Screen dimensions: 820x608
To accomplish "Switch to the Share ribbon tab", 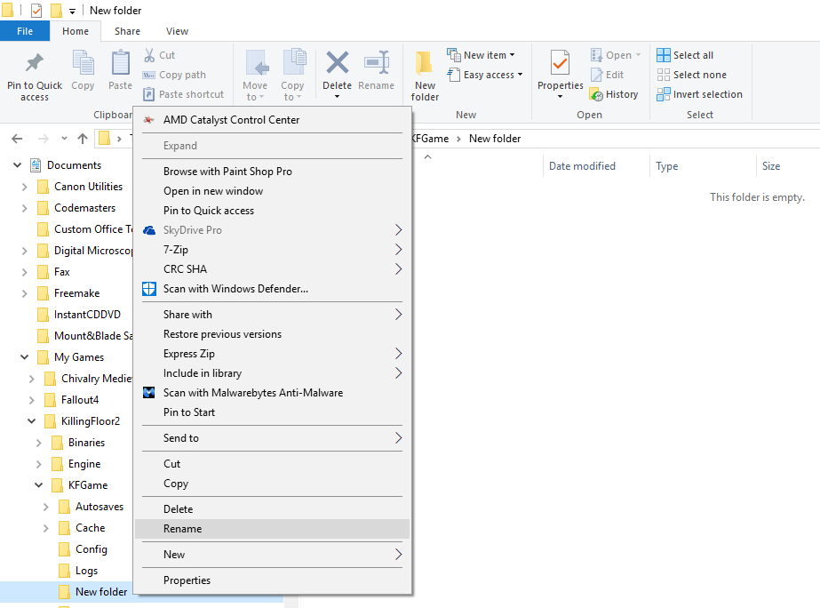I will coord(127,31).
